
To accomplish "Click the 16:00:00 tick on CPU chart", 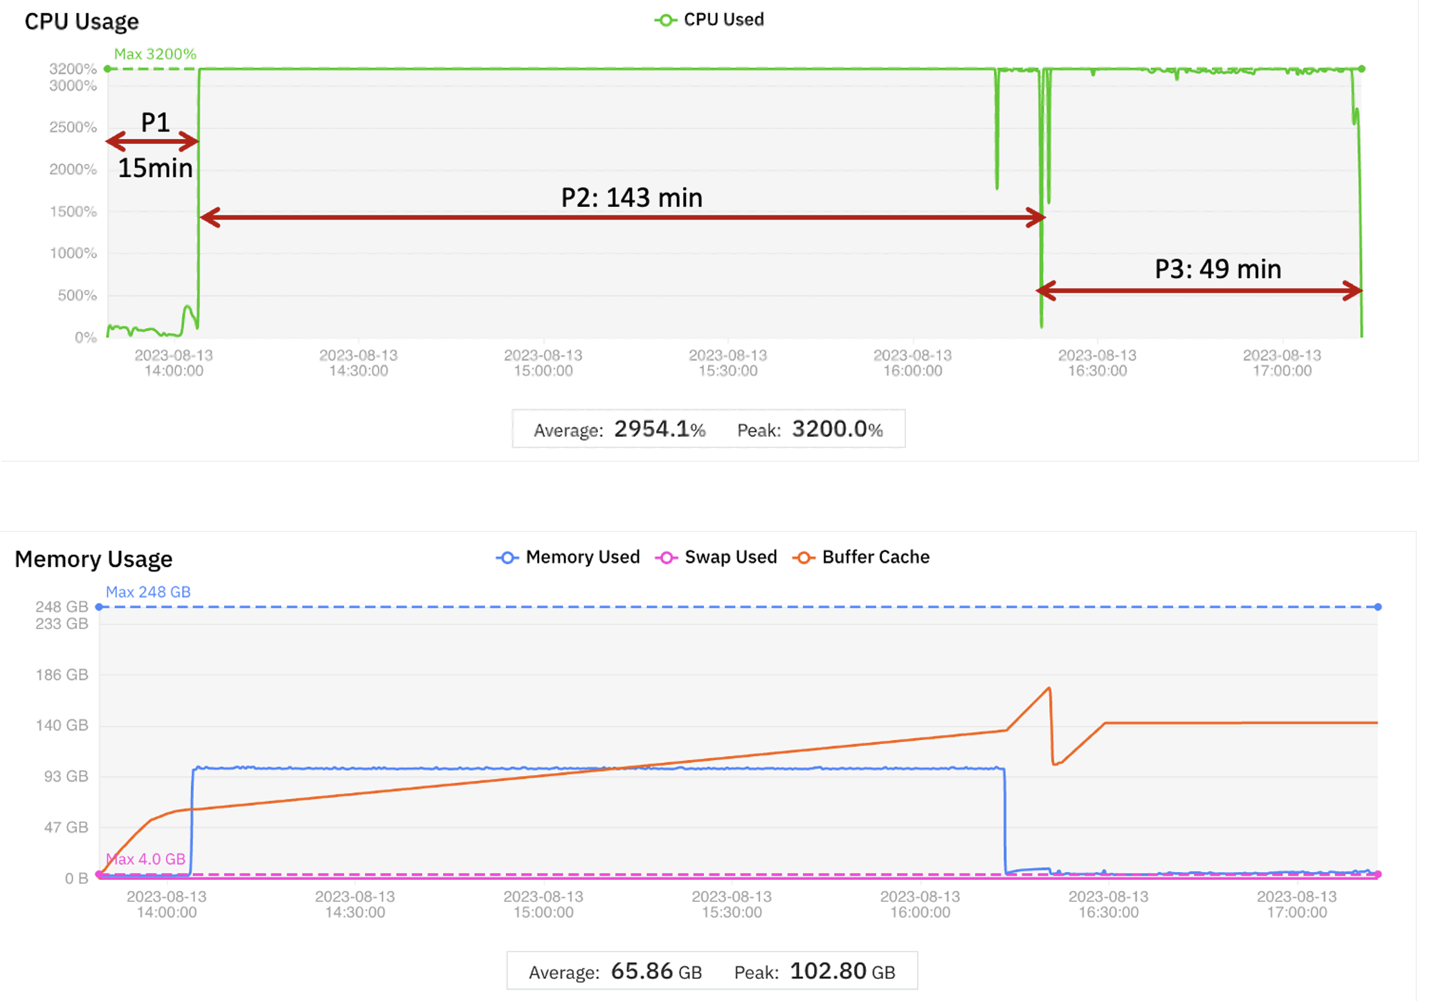I will click(913, 363).
